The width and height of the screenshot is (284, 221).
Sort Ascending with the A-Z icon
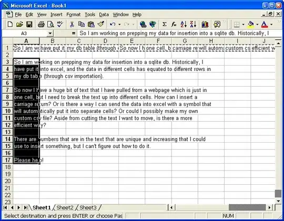pos(184,24)
